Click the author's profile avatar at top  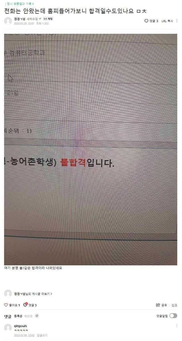8,21
